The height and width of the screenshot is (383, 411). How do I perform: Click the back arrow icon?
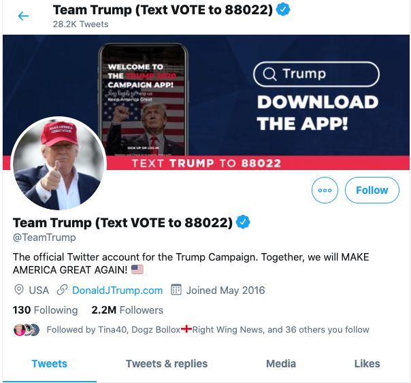click(x=23, y=16)
